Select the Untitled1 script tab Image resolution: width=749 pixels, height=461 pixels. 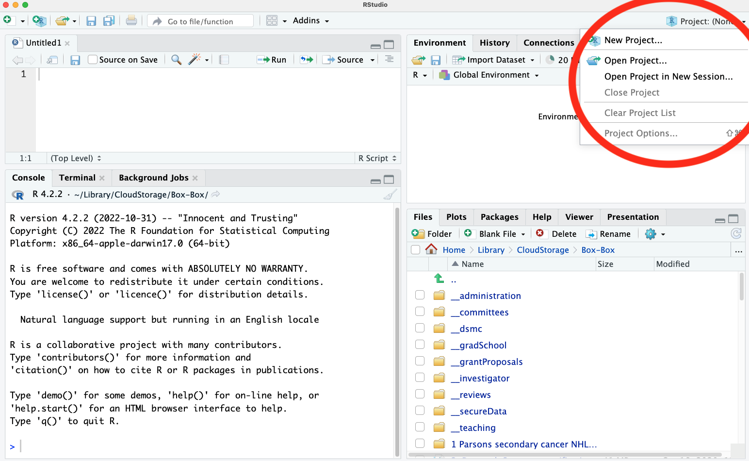point(41,43)
